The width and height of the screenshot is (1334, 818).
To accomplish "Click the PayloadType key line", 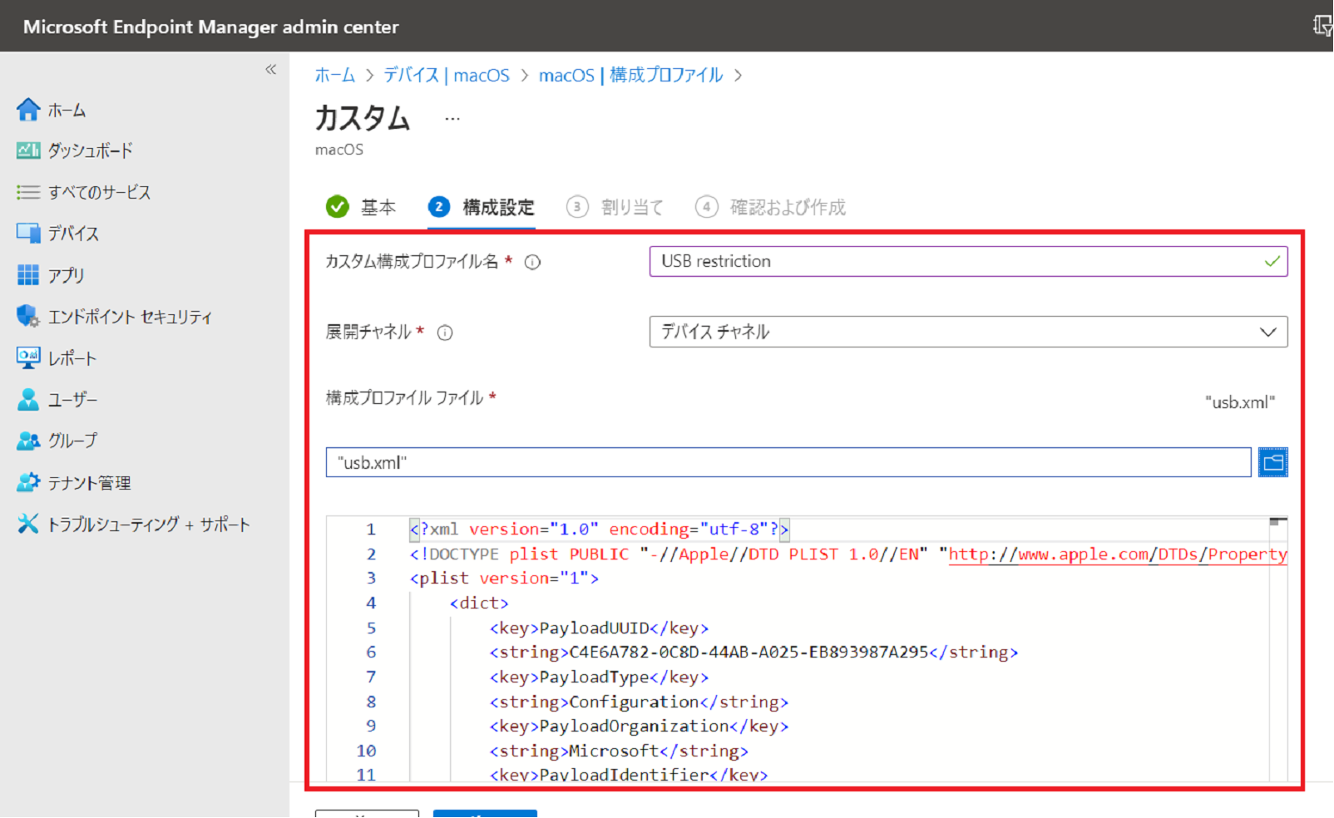I will [x=599, y=678].
